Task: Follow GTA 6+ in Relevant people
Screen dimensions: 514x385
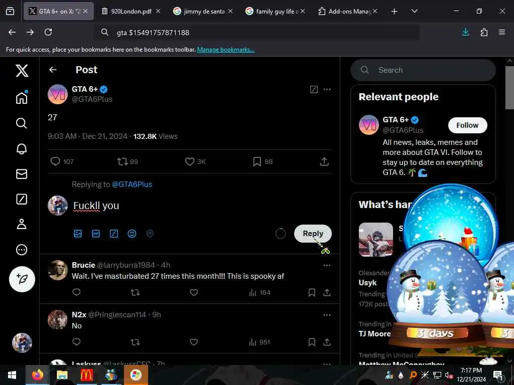Action: 467,125
